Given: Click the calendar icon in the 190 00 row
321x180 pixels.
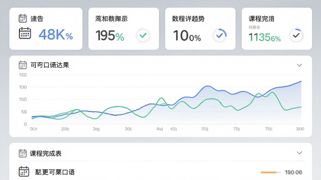Looking at the screenshot, I should tap(24, 172).
